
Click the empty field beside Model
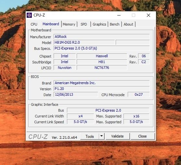[x=133, y=42]
